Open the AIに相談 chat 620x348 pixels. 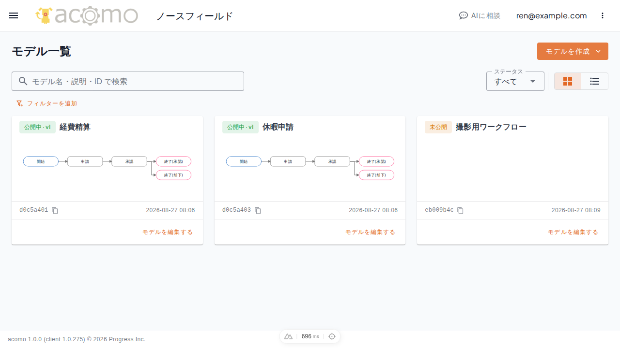480,15
